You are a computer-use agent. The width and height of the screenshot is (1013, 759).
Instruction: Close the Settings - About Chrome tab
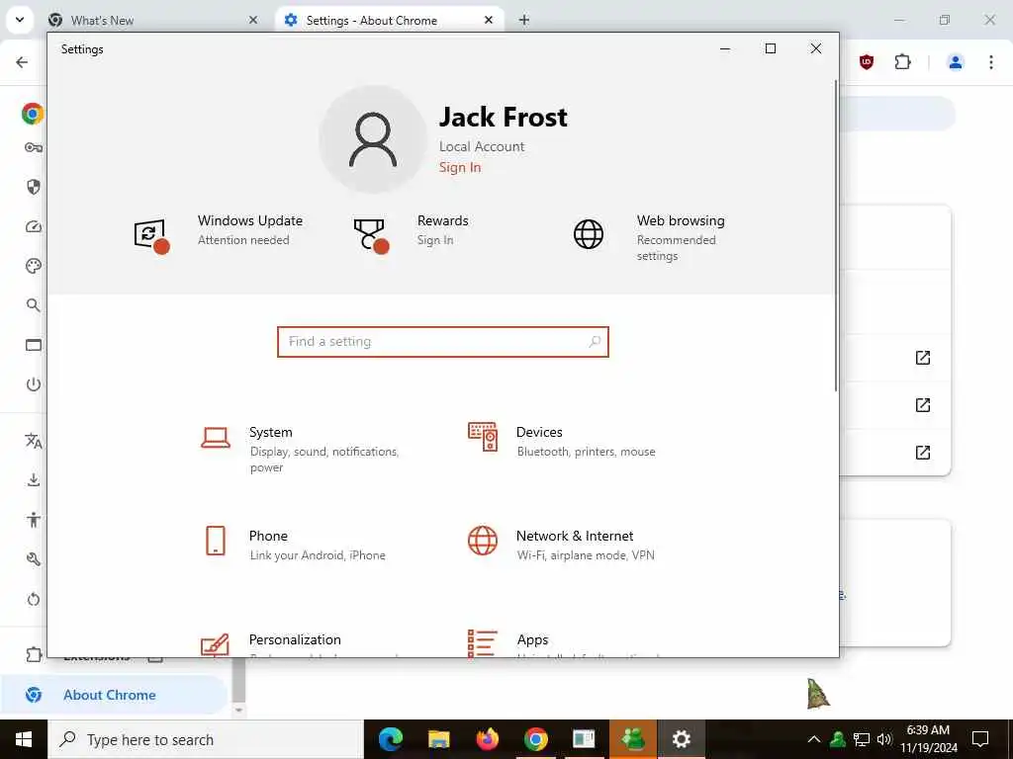tap(489, 20)
